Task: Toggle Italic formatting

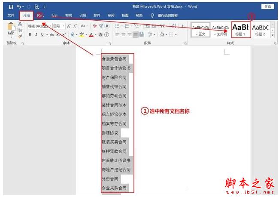Action: 36,34
